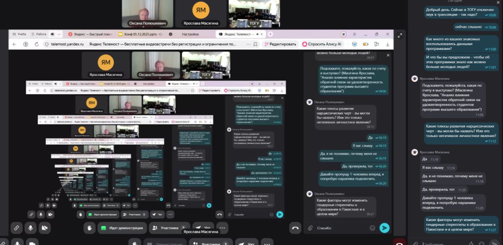Toggle raise hand next to largest Идет демонстрация
This screenshot has height=245, width=503.
pyautogui.click(x=89, y=228)
